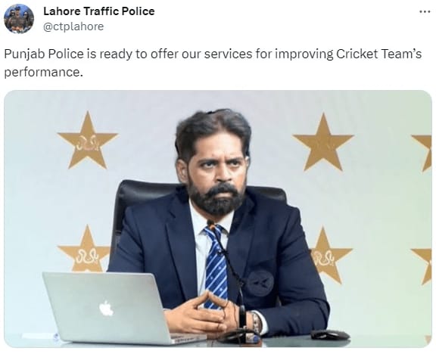This screenshot has height=357, width=436.
Task: Click the star behind the man's left shoulder
Action: 328,254
